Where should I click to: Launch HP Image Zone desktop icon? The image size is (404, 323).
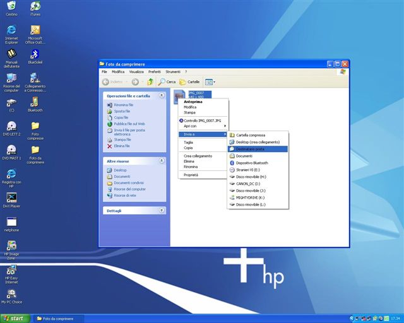click(x=11, y=250)
